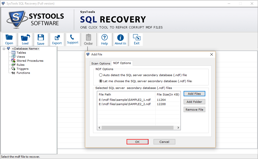Select the Stored Procedures node icon
258x159 pixels.
coord(13,61)
